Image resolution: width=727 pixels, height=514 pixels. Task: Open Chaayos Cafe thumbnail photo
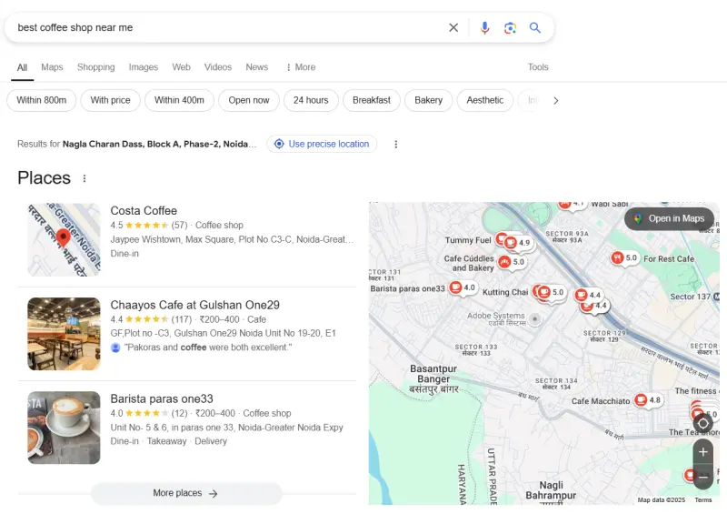(64, 333)
